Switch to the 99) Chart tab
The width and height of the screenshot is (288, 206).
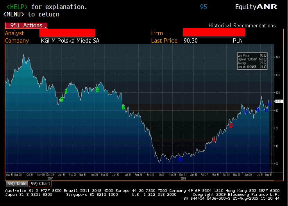point(40,184)
